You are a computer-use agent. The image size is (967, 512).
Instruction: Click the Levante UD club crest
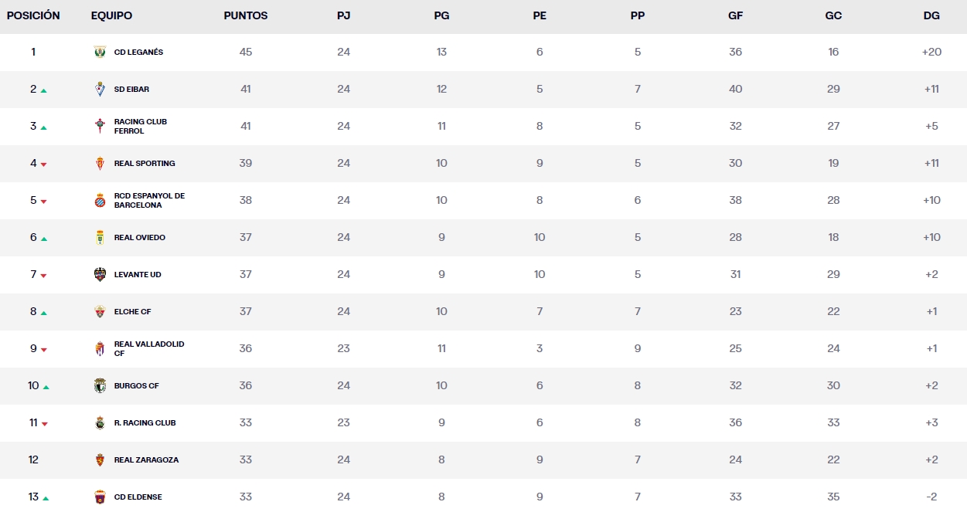coord(99,274)
